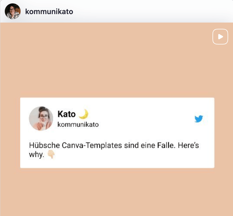Screen dimensions: 233x216
Task: Click the word Hübsche in the tweet
Action: point(45,145)
